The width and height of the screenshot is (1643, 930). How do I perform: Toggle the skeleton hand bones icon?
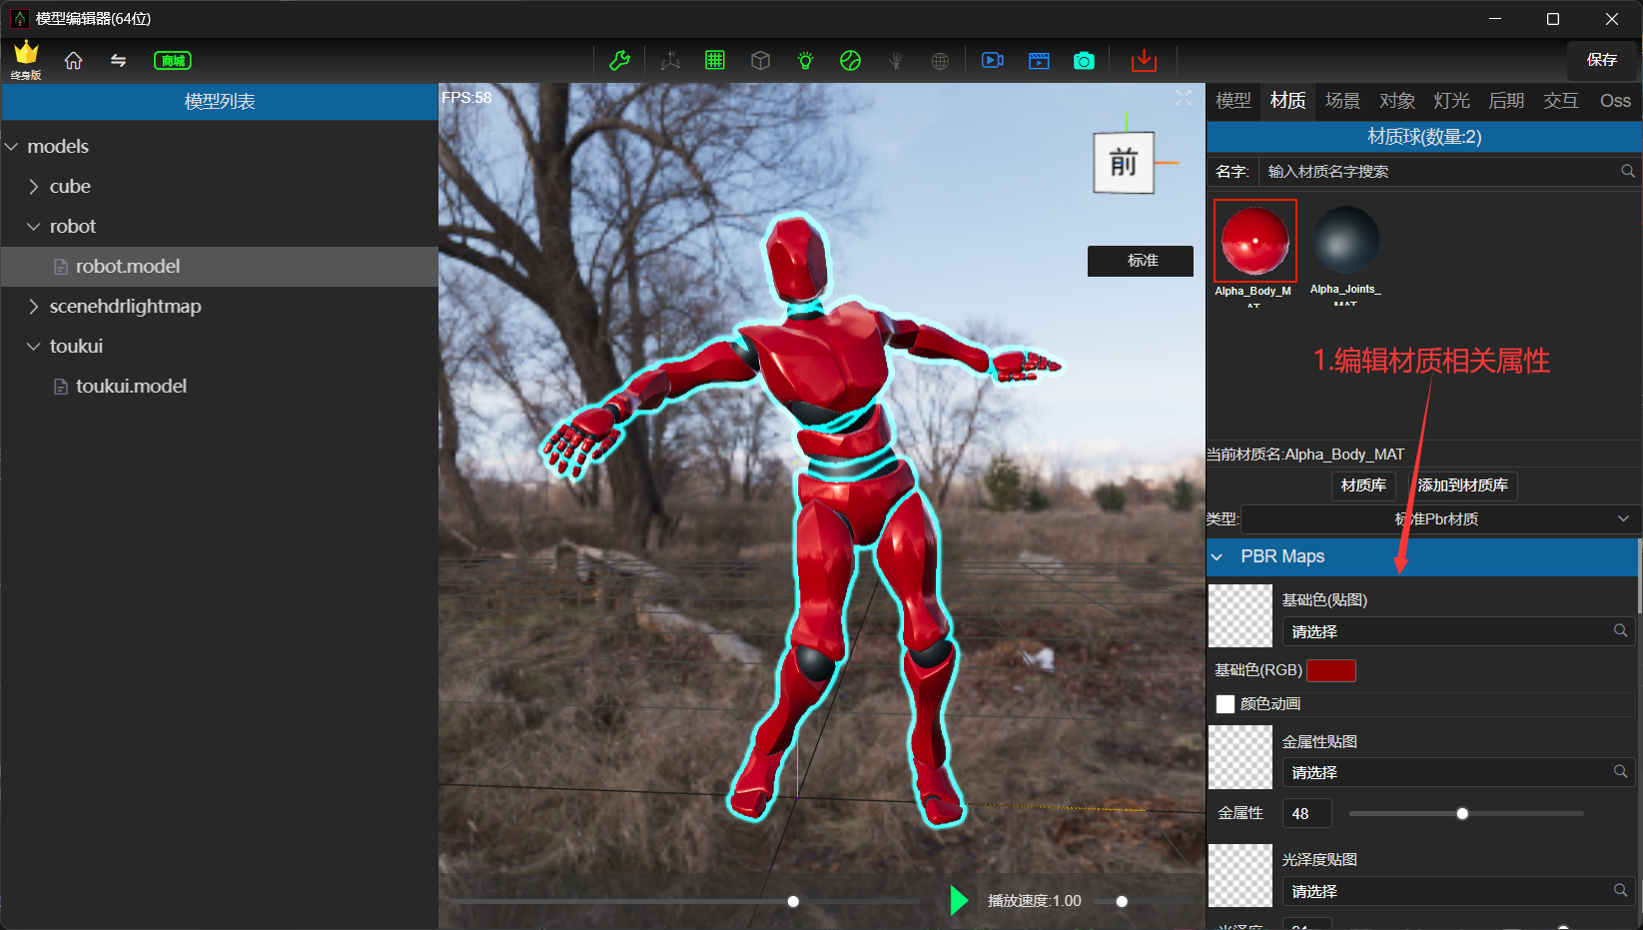[x=895, y=61]
